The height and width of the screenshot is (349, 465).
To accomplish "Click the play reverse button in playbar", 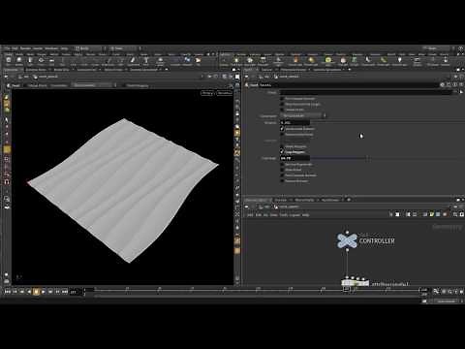I will pyautogui.click(x=29, y=292).
